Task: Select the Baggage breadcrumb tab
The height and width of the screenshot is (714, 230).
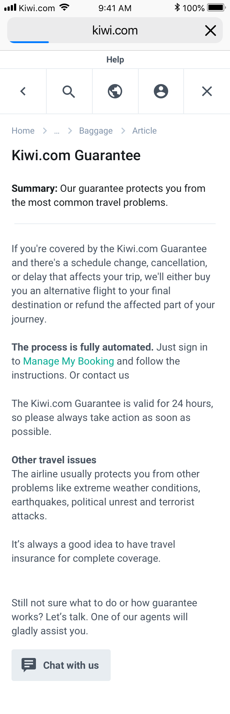Action: [96, 131]
